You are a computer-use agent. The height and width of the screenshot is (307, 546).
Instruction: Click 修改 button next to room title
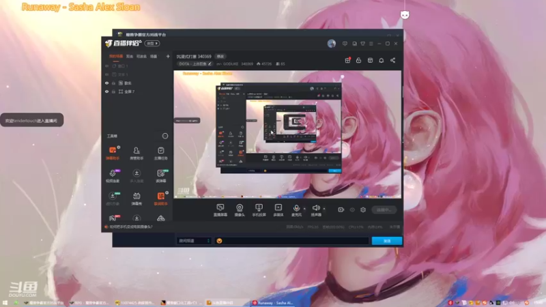pos(220,57)
